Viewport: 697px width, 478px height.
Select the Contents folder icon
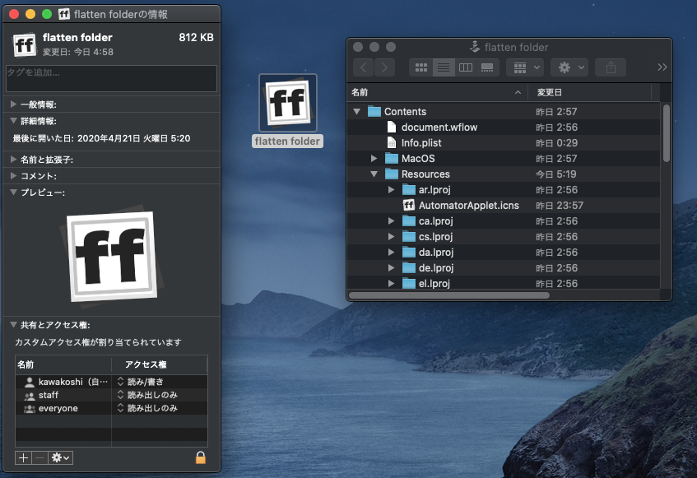(374, 111)
